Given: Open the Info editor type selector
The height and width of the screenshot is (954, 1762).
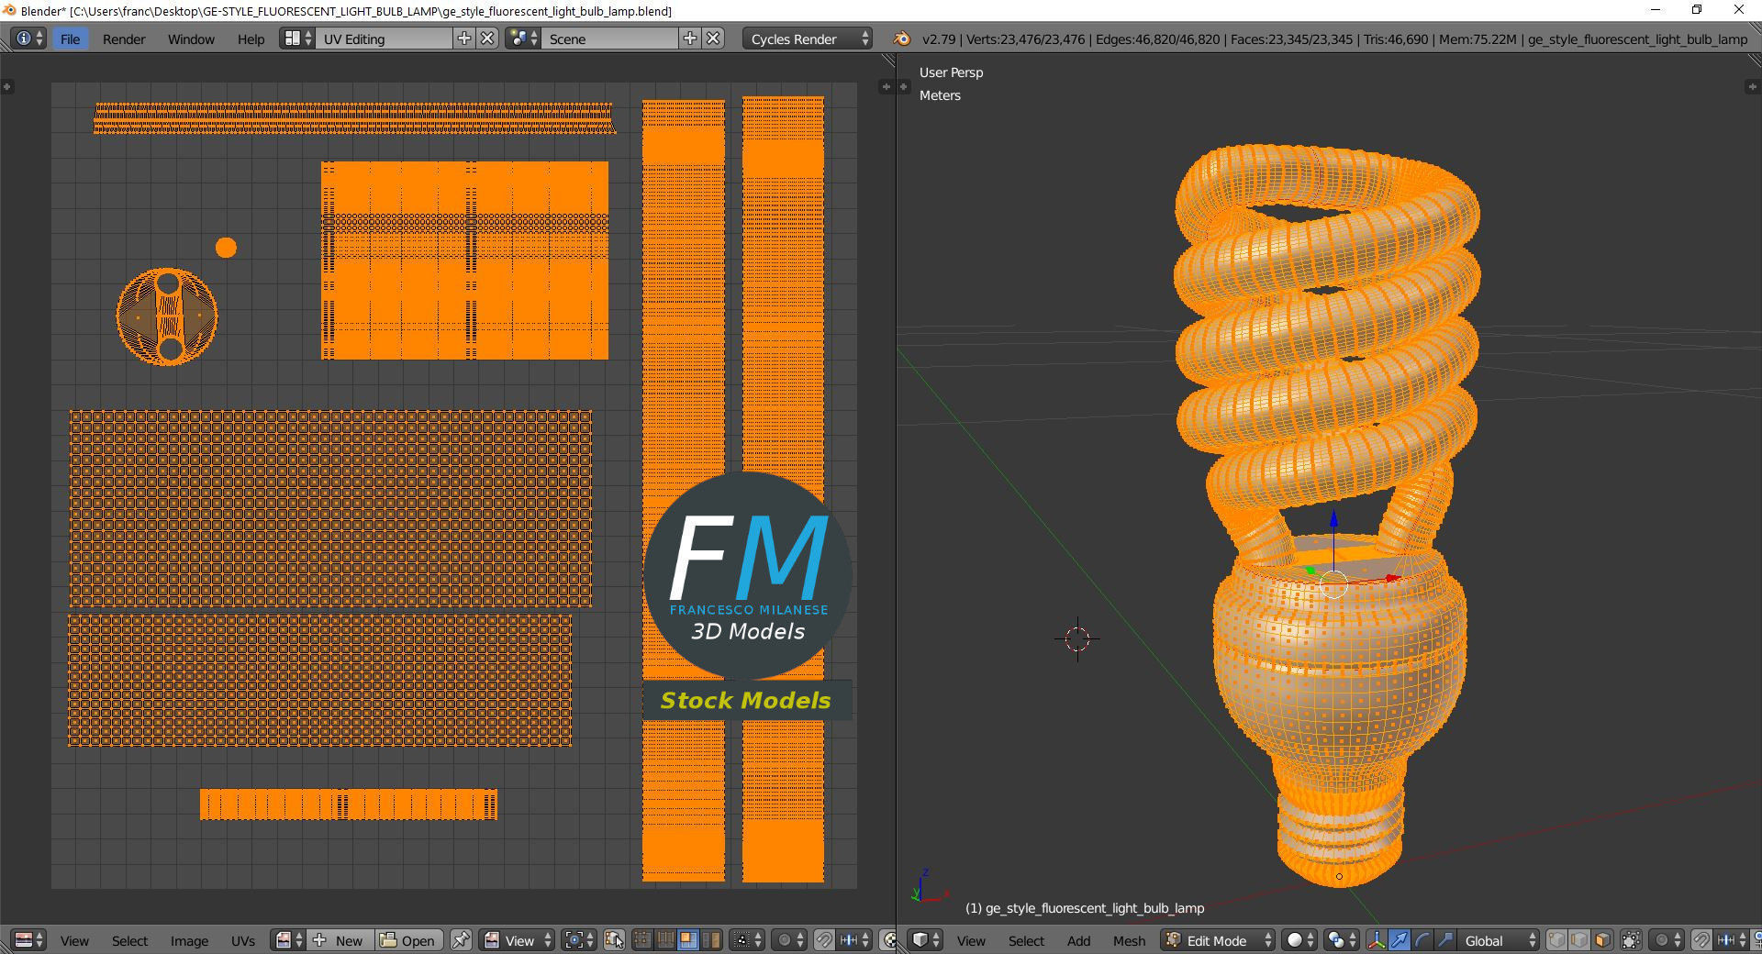Looking at the screenshot, I should [29, 39].
